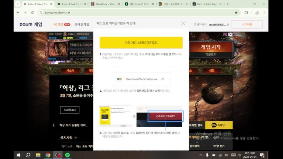Click the microphone tray icon
The width and height of the screenshot is (283, 159).
tap(207, 155)
